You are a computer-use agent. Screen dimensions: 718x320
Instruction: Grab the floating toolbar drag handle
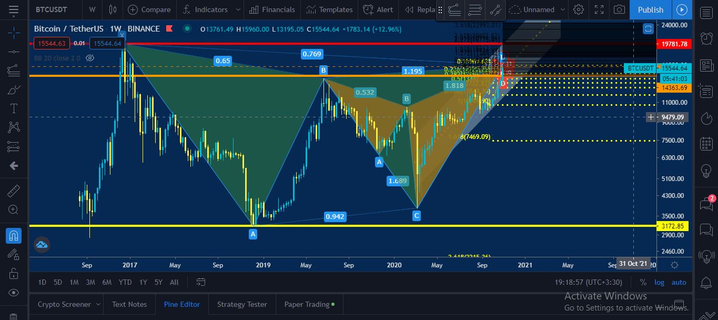(440, 9)
